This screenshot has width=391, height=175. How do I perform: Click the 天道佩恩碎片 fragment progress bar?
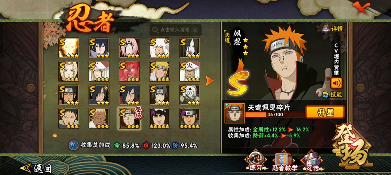click(275, 115)
